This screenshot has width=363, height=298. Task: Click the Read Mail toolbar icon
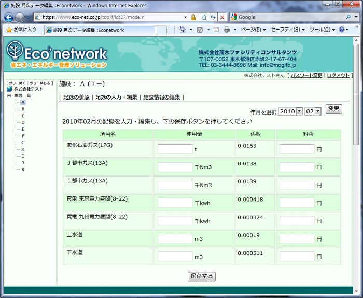[x=216, y=30]
